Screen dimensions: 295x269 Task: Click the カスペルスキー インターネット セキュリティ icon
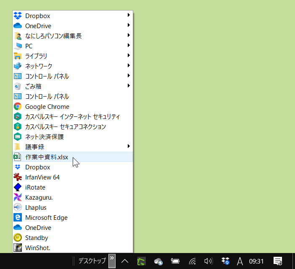pos(18,116)
